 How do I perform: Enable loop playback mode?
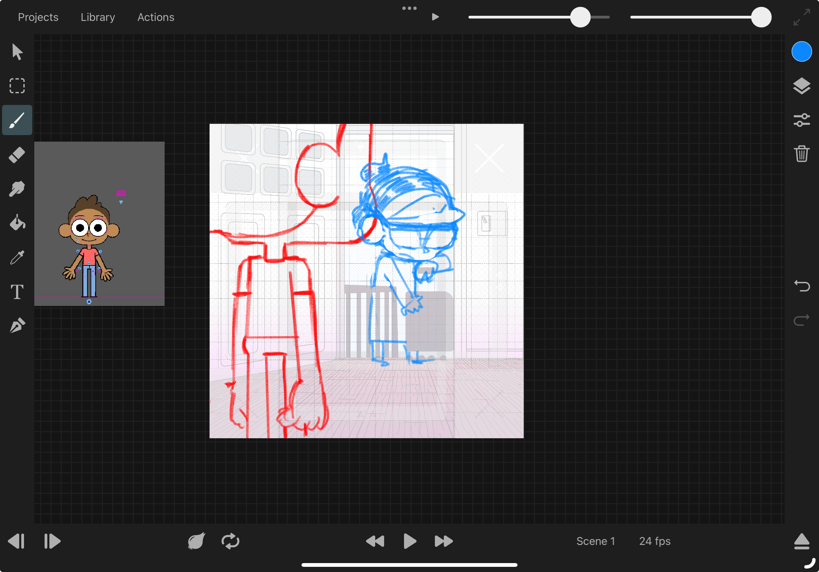point(230,541)
